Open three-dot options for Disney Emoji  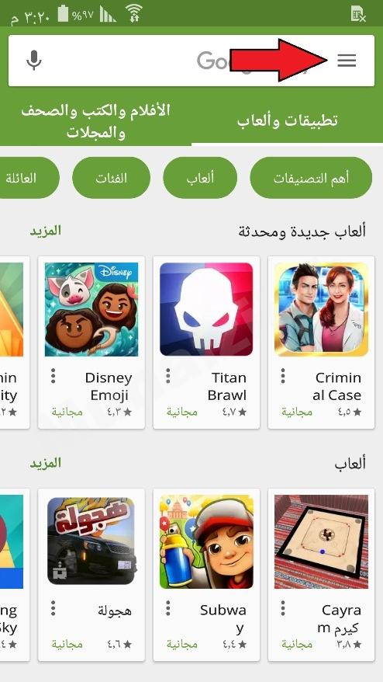[x=53, y=376]
